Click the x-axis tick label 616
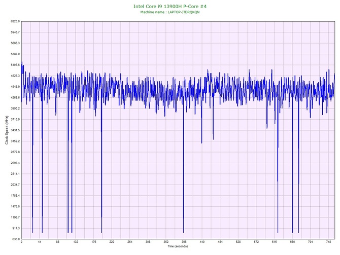This screenshot has width=340, height=255. 275,242
